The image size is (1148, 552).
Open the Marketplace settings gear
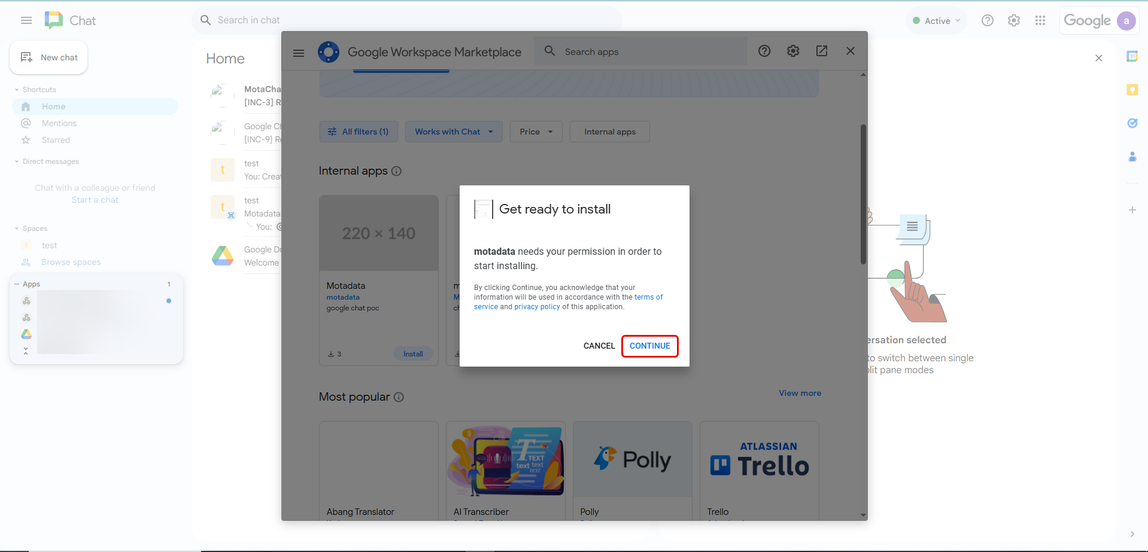tap(793, 51)
